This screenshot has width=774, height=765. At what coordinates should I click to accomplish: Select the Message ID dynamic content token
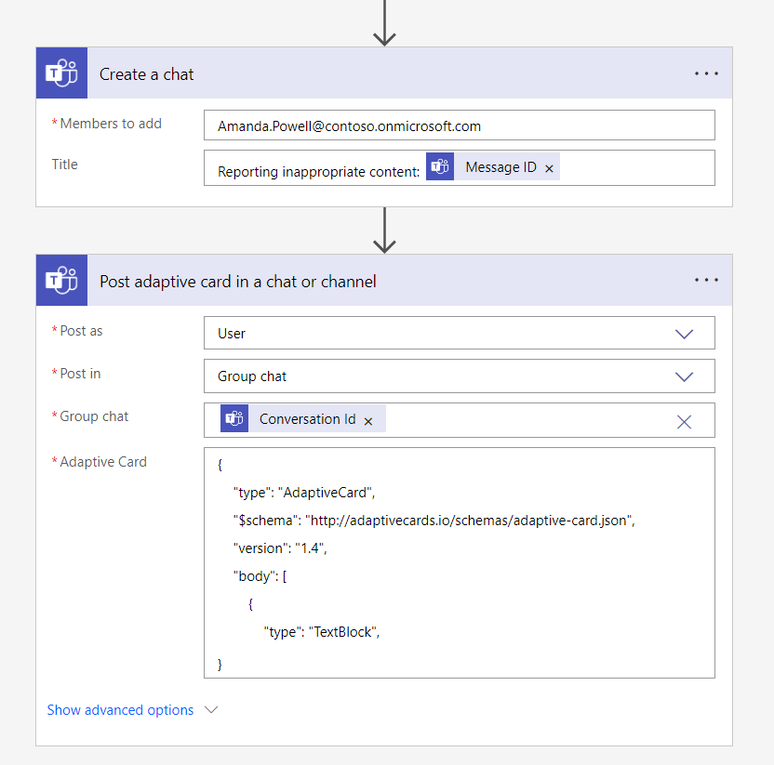click(x=500, y=167)
